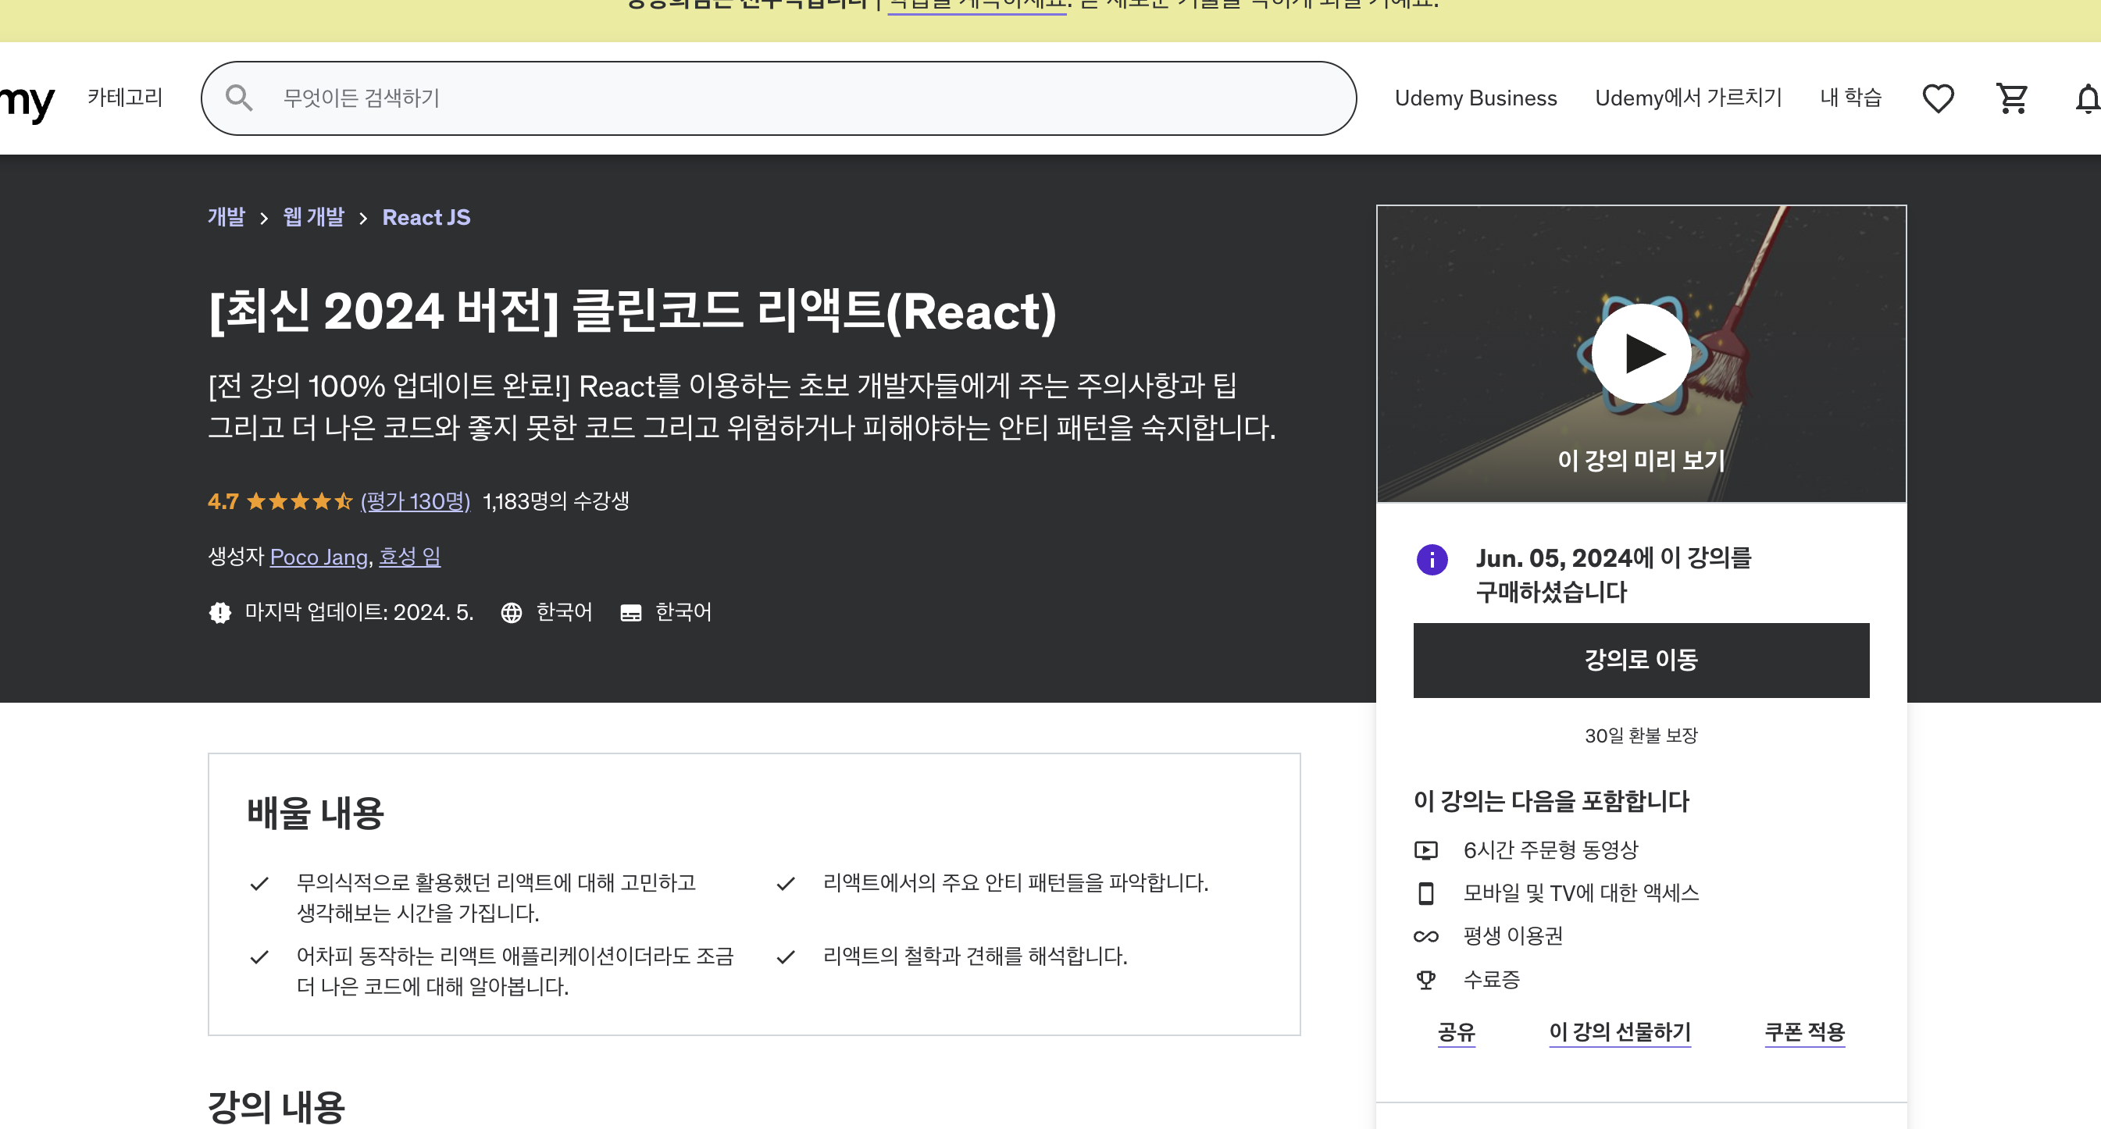Click the 무의식적으로 활용했던 리액트 learning item
This screenshot has height=1129, width=2101.
(496, 897)
